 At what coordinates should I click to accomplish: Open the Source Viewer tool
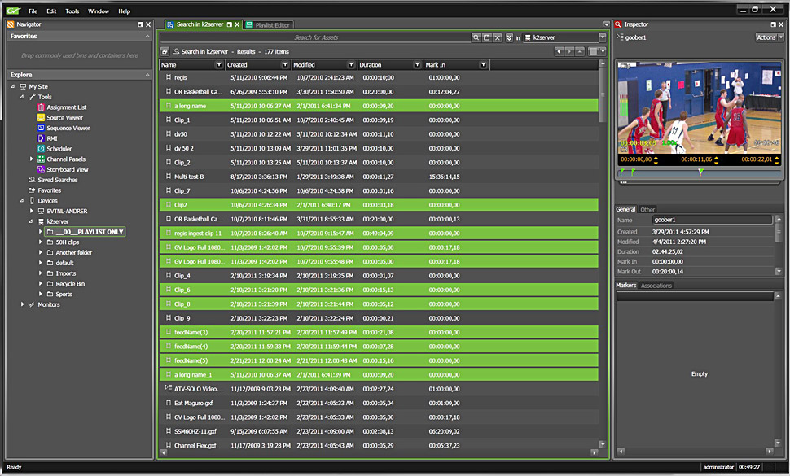(x=64, y=118)
